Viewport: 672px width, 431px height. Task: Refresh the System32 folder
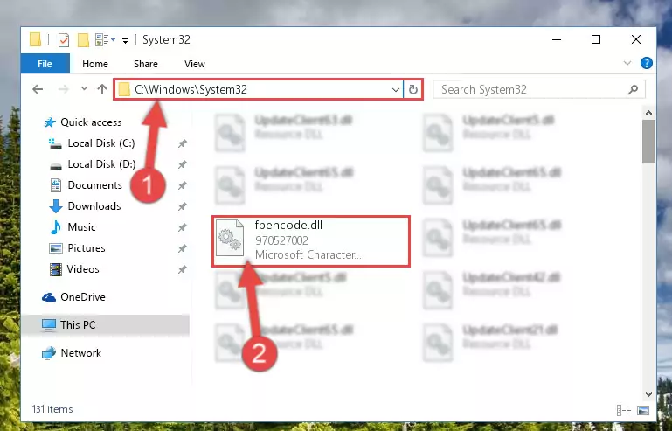[413, 90]
